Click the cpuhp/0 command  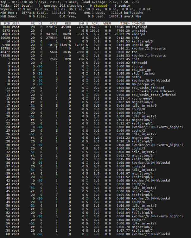[138, 109]
